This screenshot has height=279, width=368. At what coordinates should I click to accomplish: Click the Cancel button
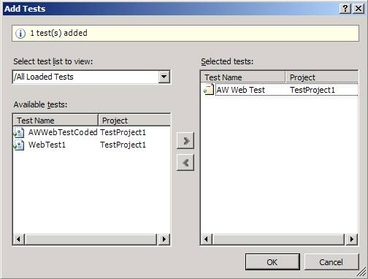point(331,262)
